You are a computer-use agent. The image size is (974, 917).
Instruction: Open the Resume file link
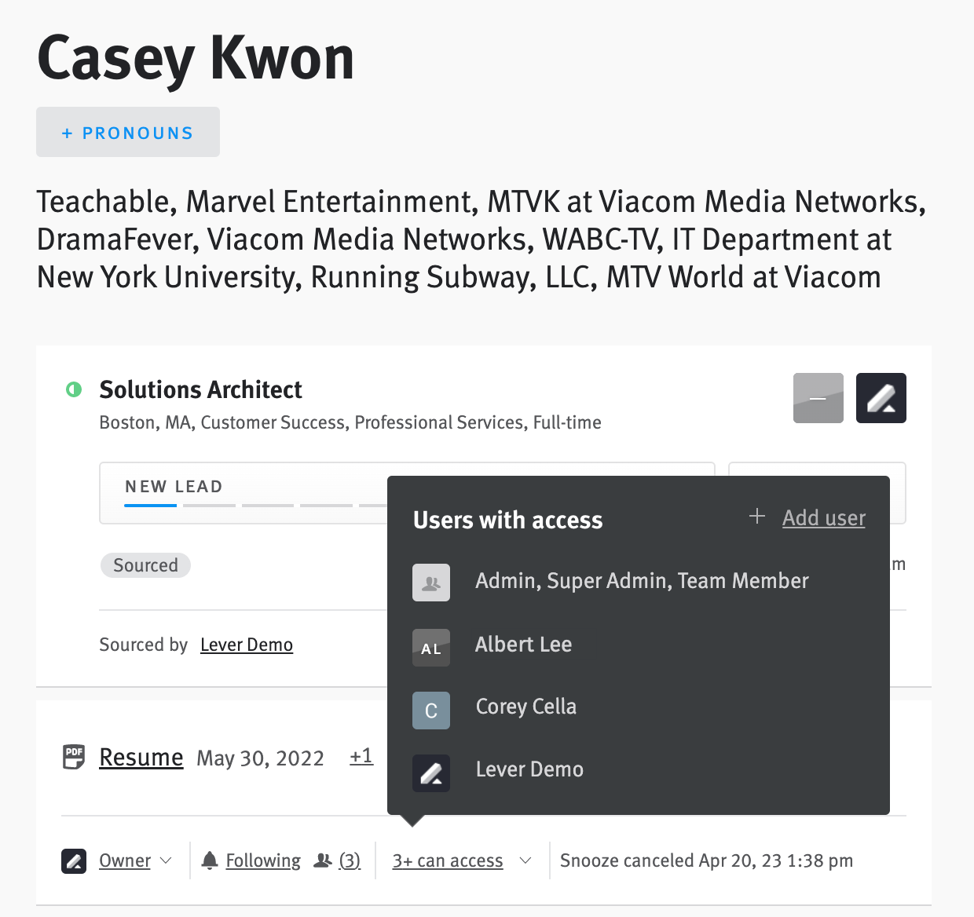coord(141,758)
